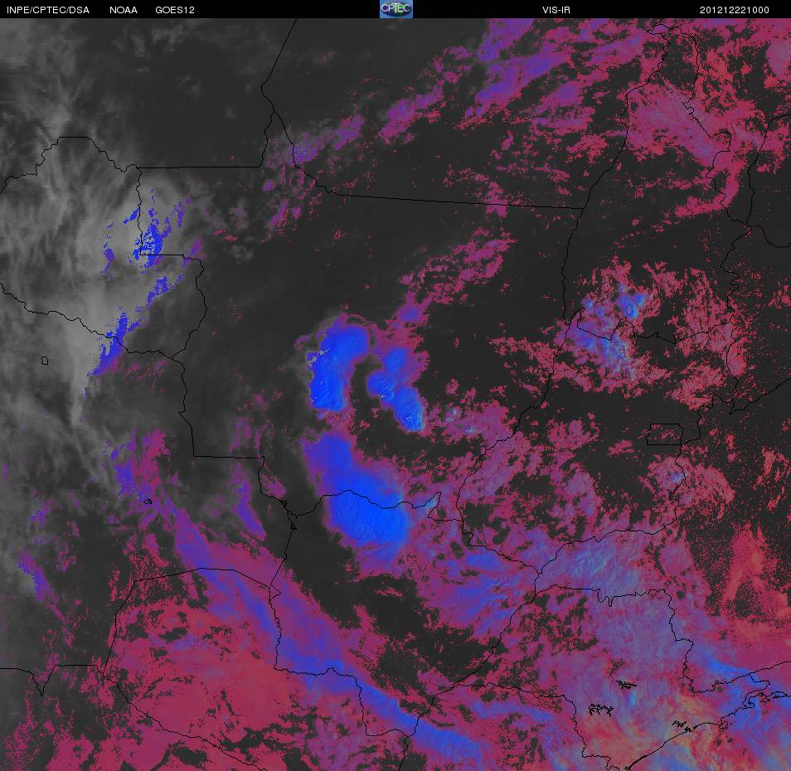Click the NOAA label in header
The width and height of the screenshot is (791, 771).
123,10
